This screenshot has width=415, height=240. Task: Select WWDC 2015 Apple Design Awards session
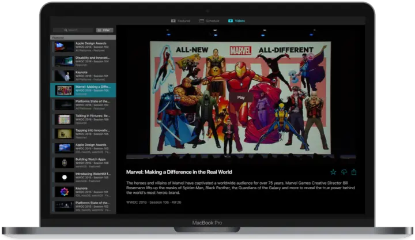click(83, 148)
